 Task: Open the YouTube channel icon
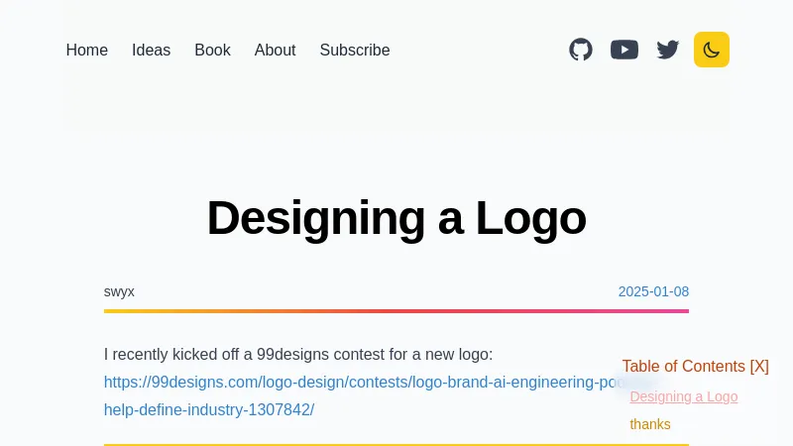pos(624,50)
